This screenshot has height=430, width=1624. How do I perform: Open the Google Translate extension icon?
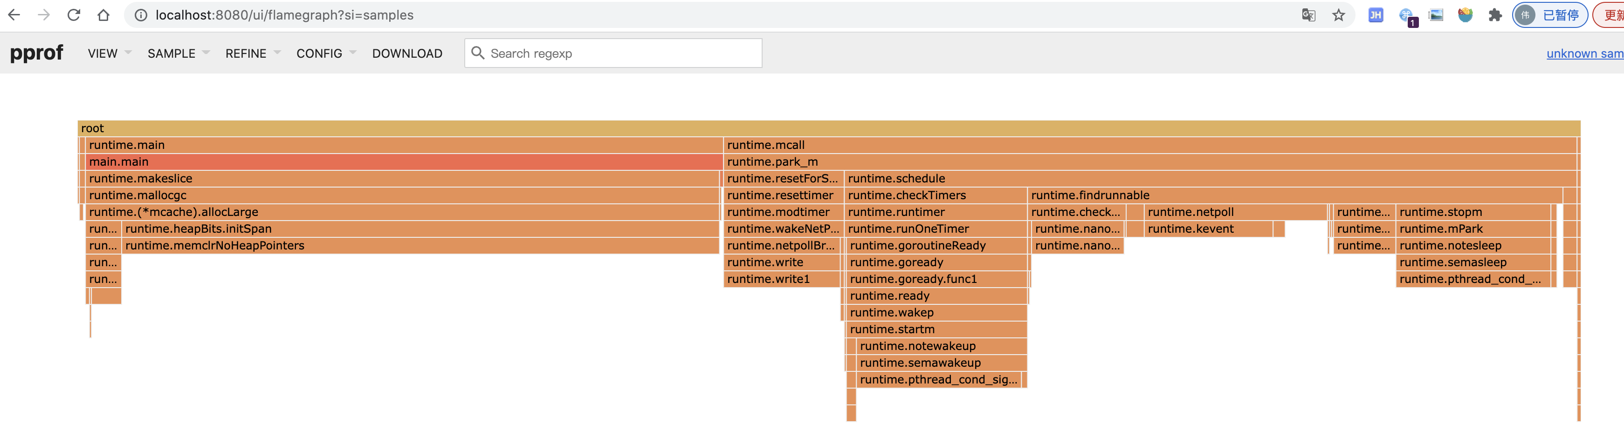1309,14
